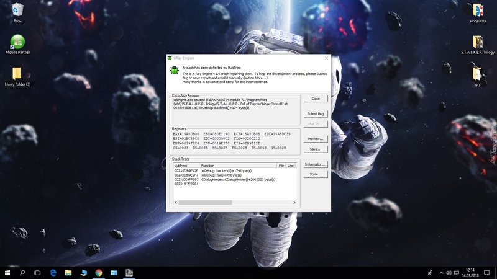Switch to Google Chrome on taskbar
This screenshot has width=497, height=279.
(99, 273)
